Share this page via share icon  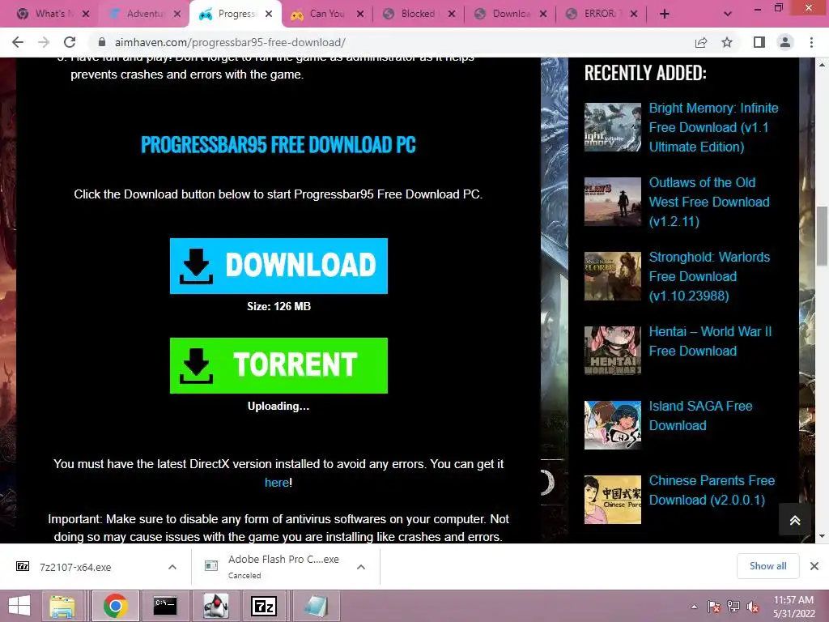pos(701,42)
